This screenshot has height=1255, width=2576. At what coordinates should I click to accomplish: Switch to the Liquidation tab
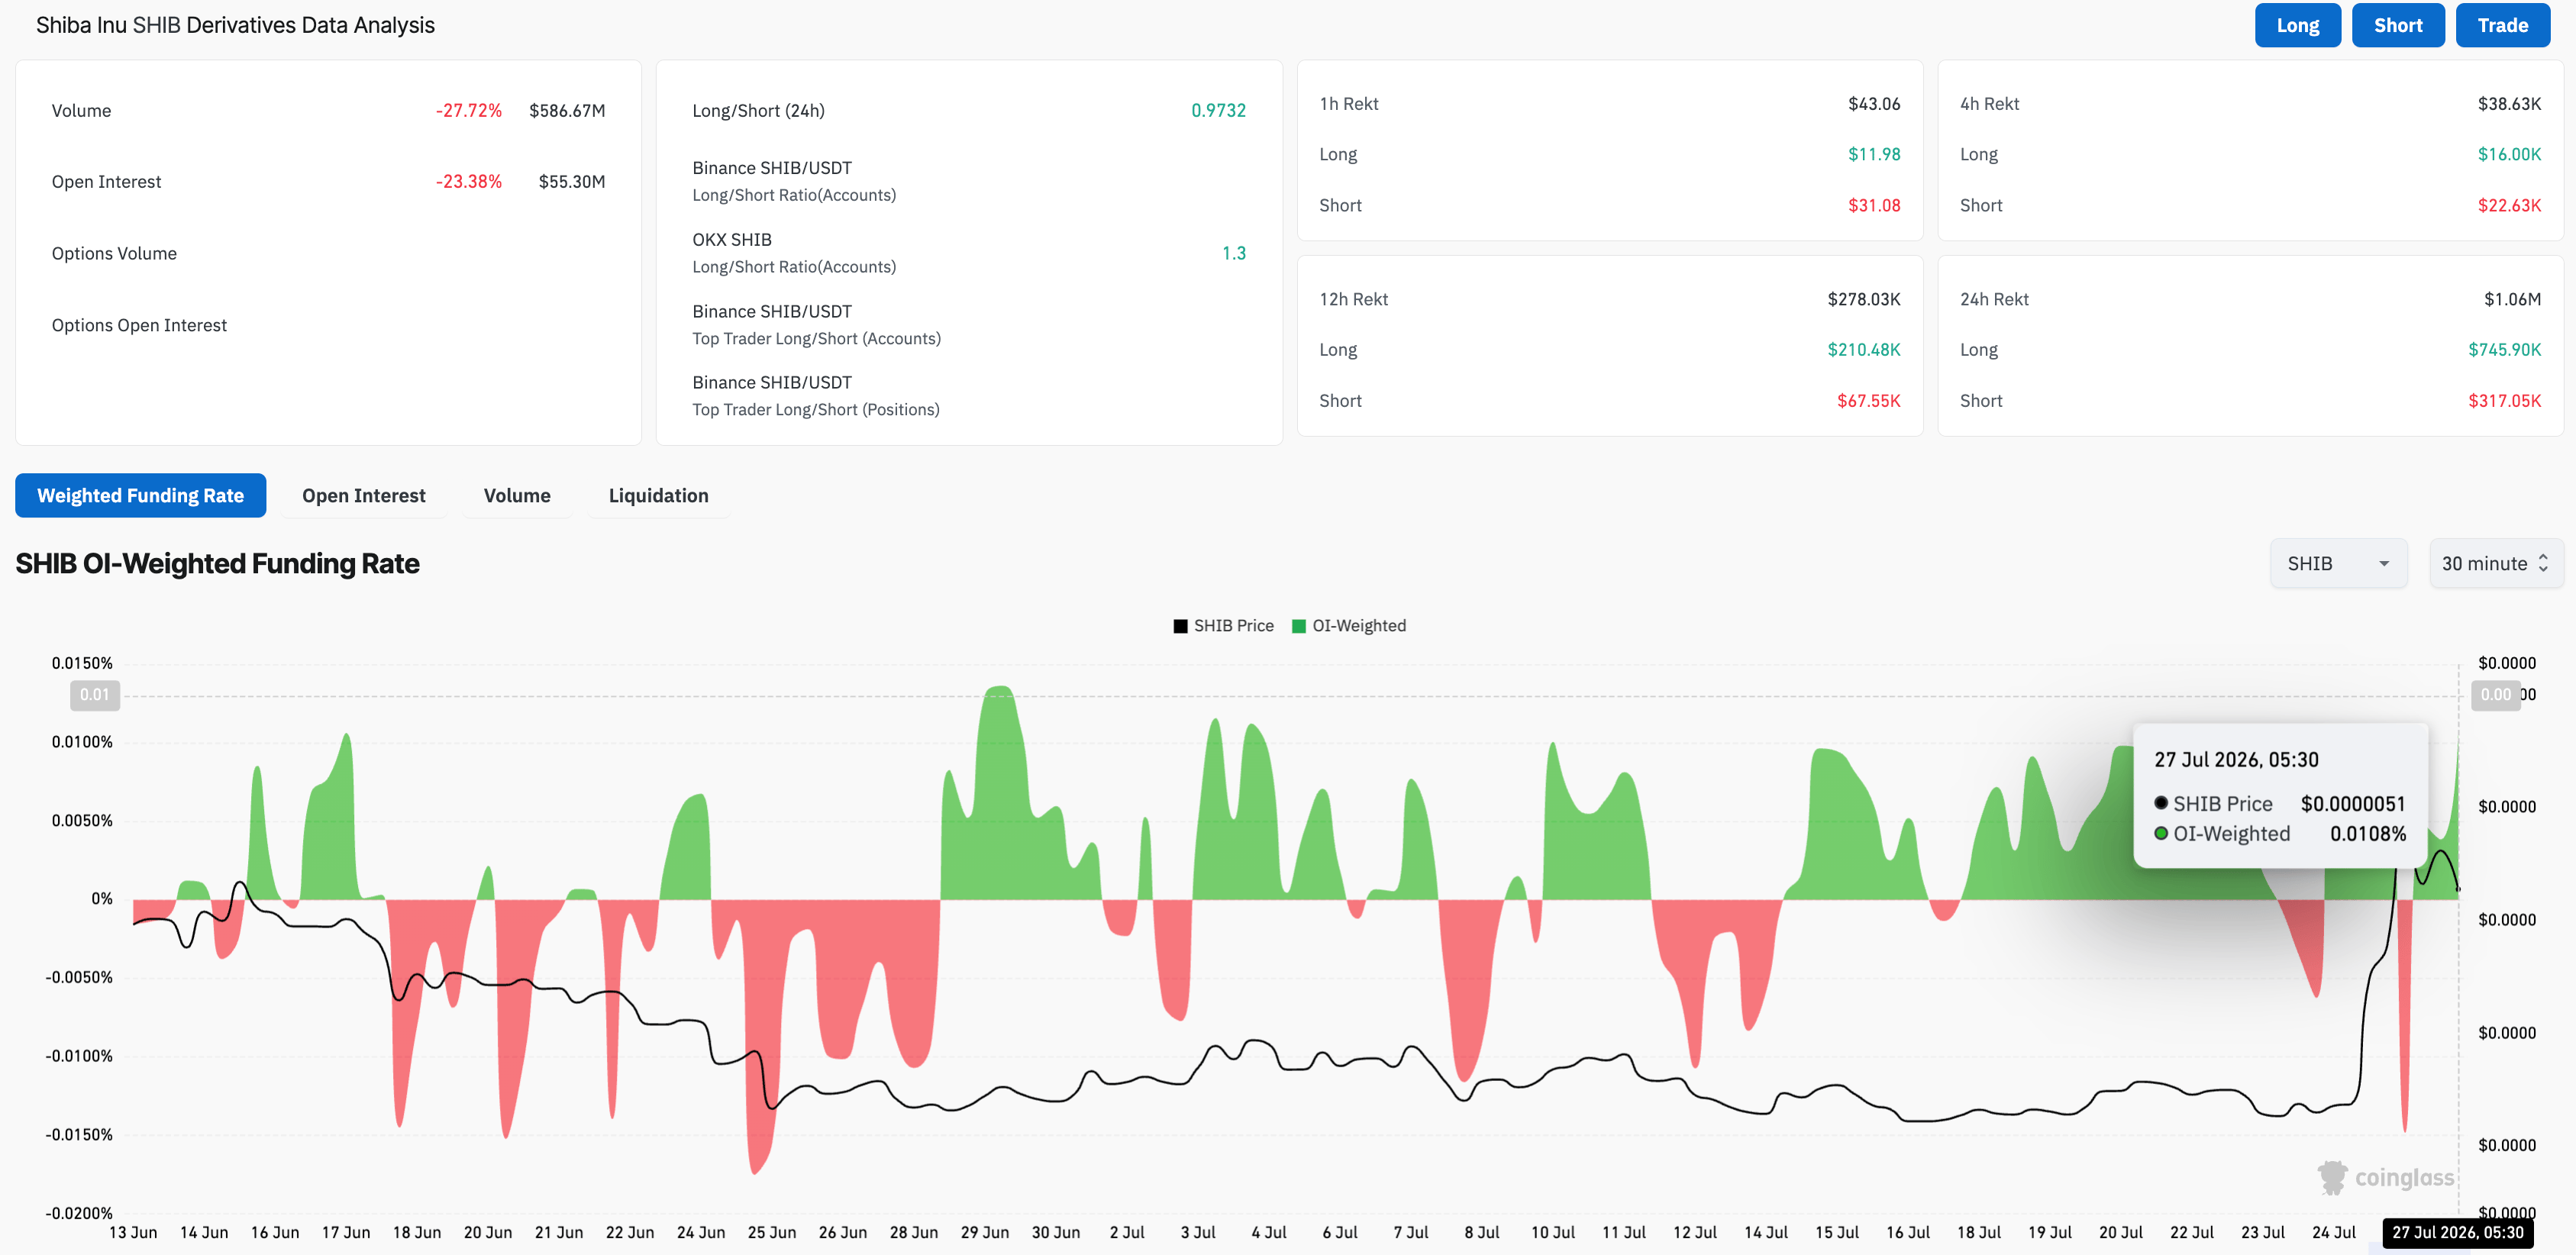click(x=658, y=495)
